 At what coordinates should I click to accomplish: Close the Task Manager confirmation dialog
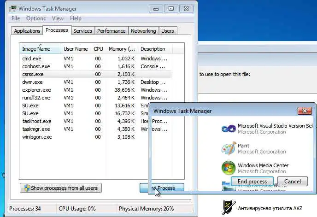[305, 111]
